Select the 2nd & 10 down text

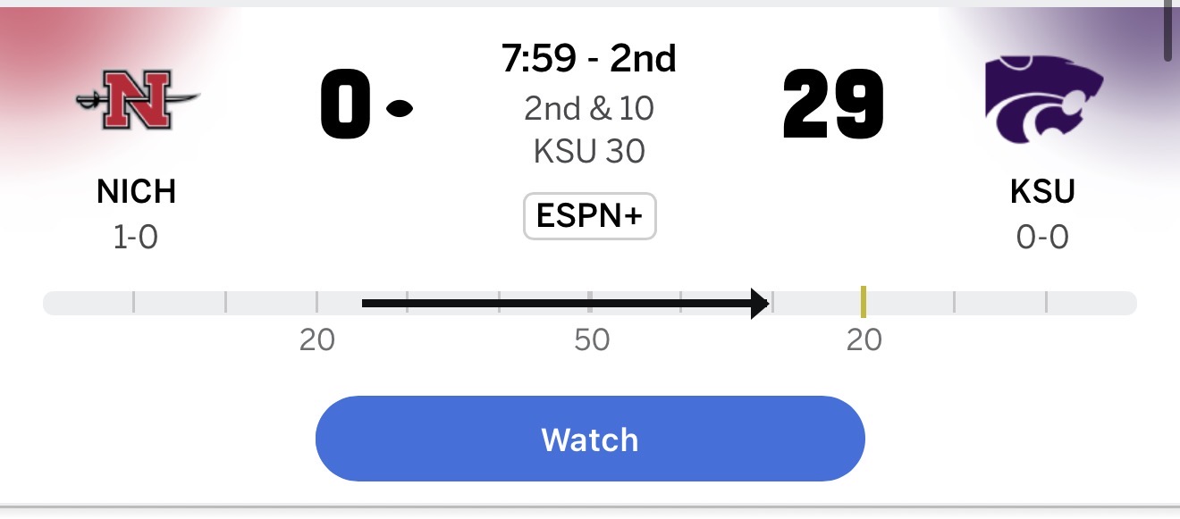click(x=590, y=108)
